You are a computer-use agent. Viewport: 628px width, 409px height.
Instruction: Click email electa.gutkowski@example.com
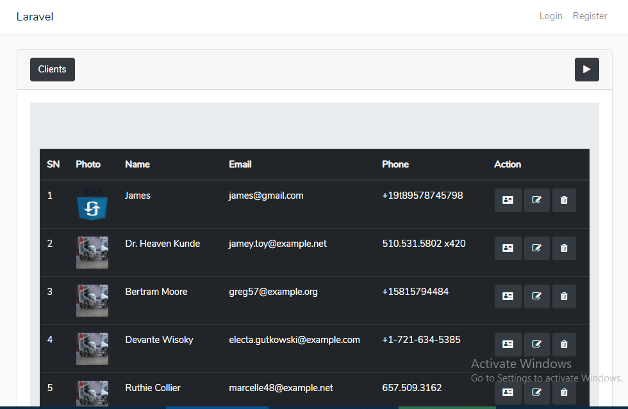[294, 340]
